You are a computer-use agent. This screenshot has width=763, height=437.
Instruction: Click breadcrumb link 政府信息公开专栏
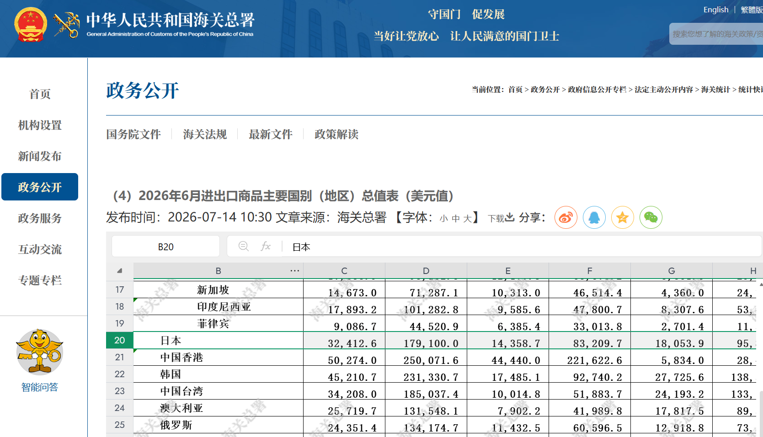597,90
